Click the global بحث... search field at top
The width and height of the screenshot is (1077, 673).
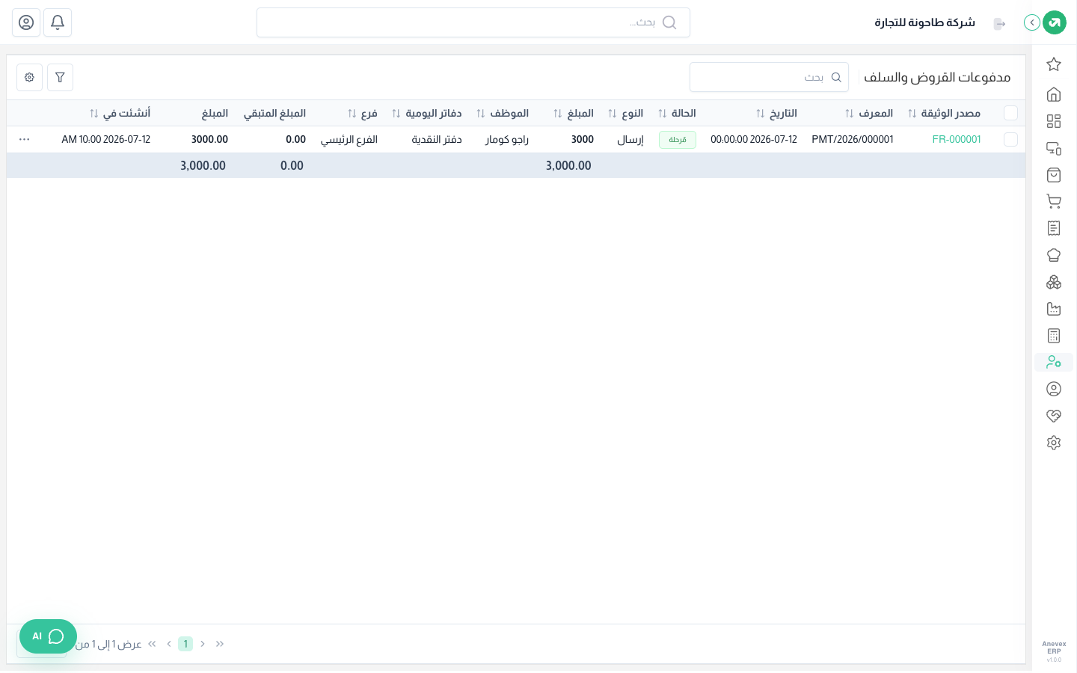point(473,22)
